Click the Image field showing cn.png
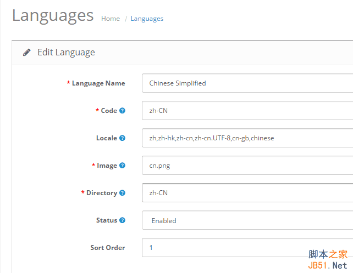Image resolution: width=353 pixels, height=273 pixels. 247,166
